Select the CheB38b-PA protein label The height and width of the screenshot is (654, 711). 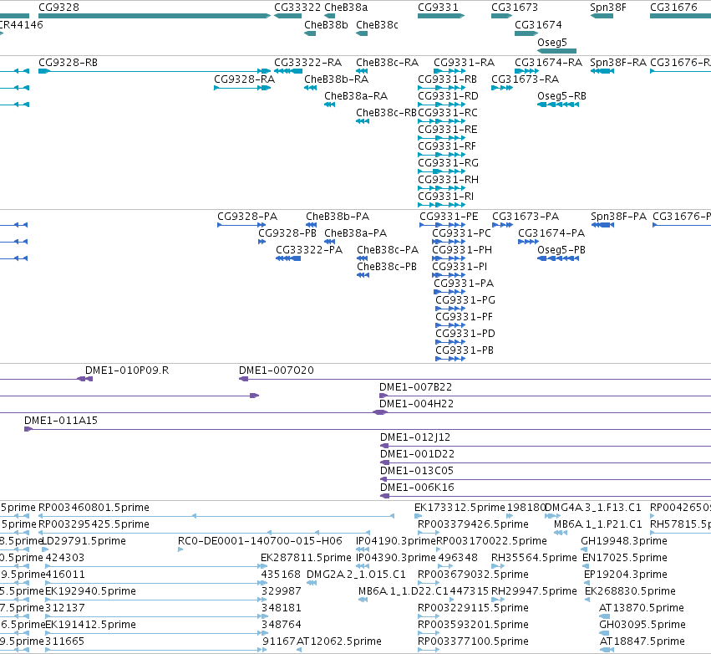pyautogui.click(x=338, y=217)
